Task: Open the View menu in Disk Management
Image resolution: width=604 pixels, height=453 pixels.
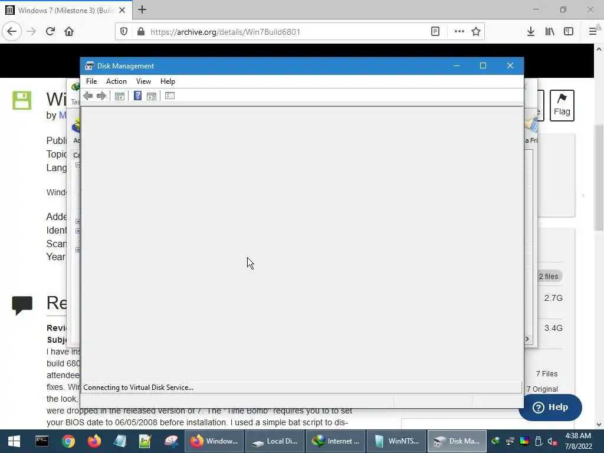Action: coord(143,81)
